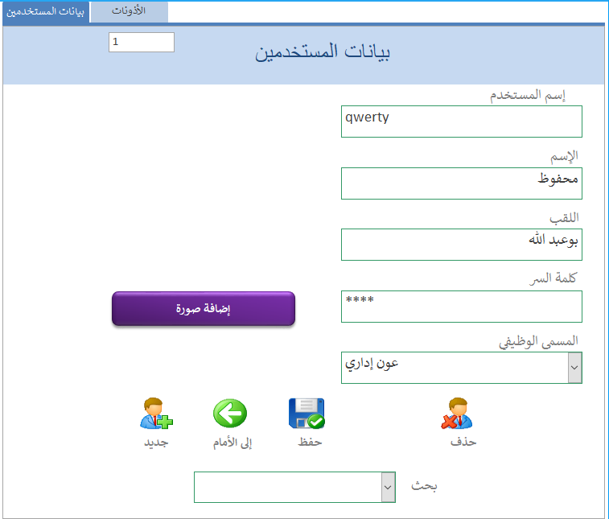Click the حذف label under the delete icon
The height and width of the screenshot is (519, 609).
coord(463,442)
